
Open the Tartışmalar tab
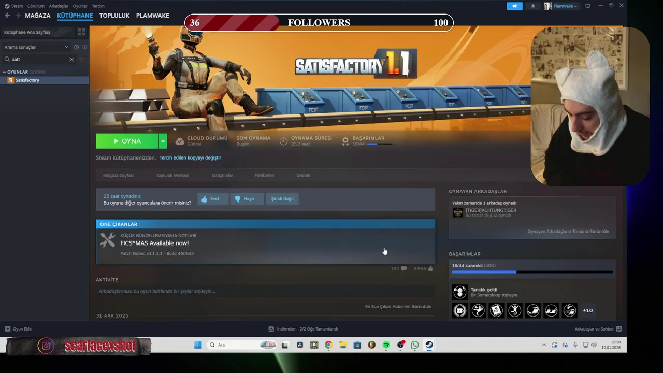coord(222,175)
